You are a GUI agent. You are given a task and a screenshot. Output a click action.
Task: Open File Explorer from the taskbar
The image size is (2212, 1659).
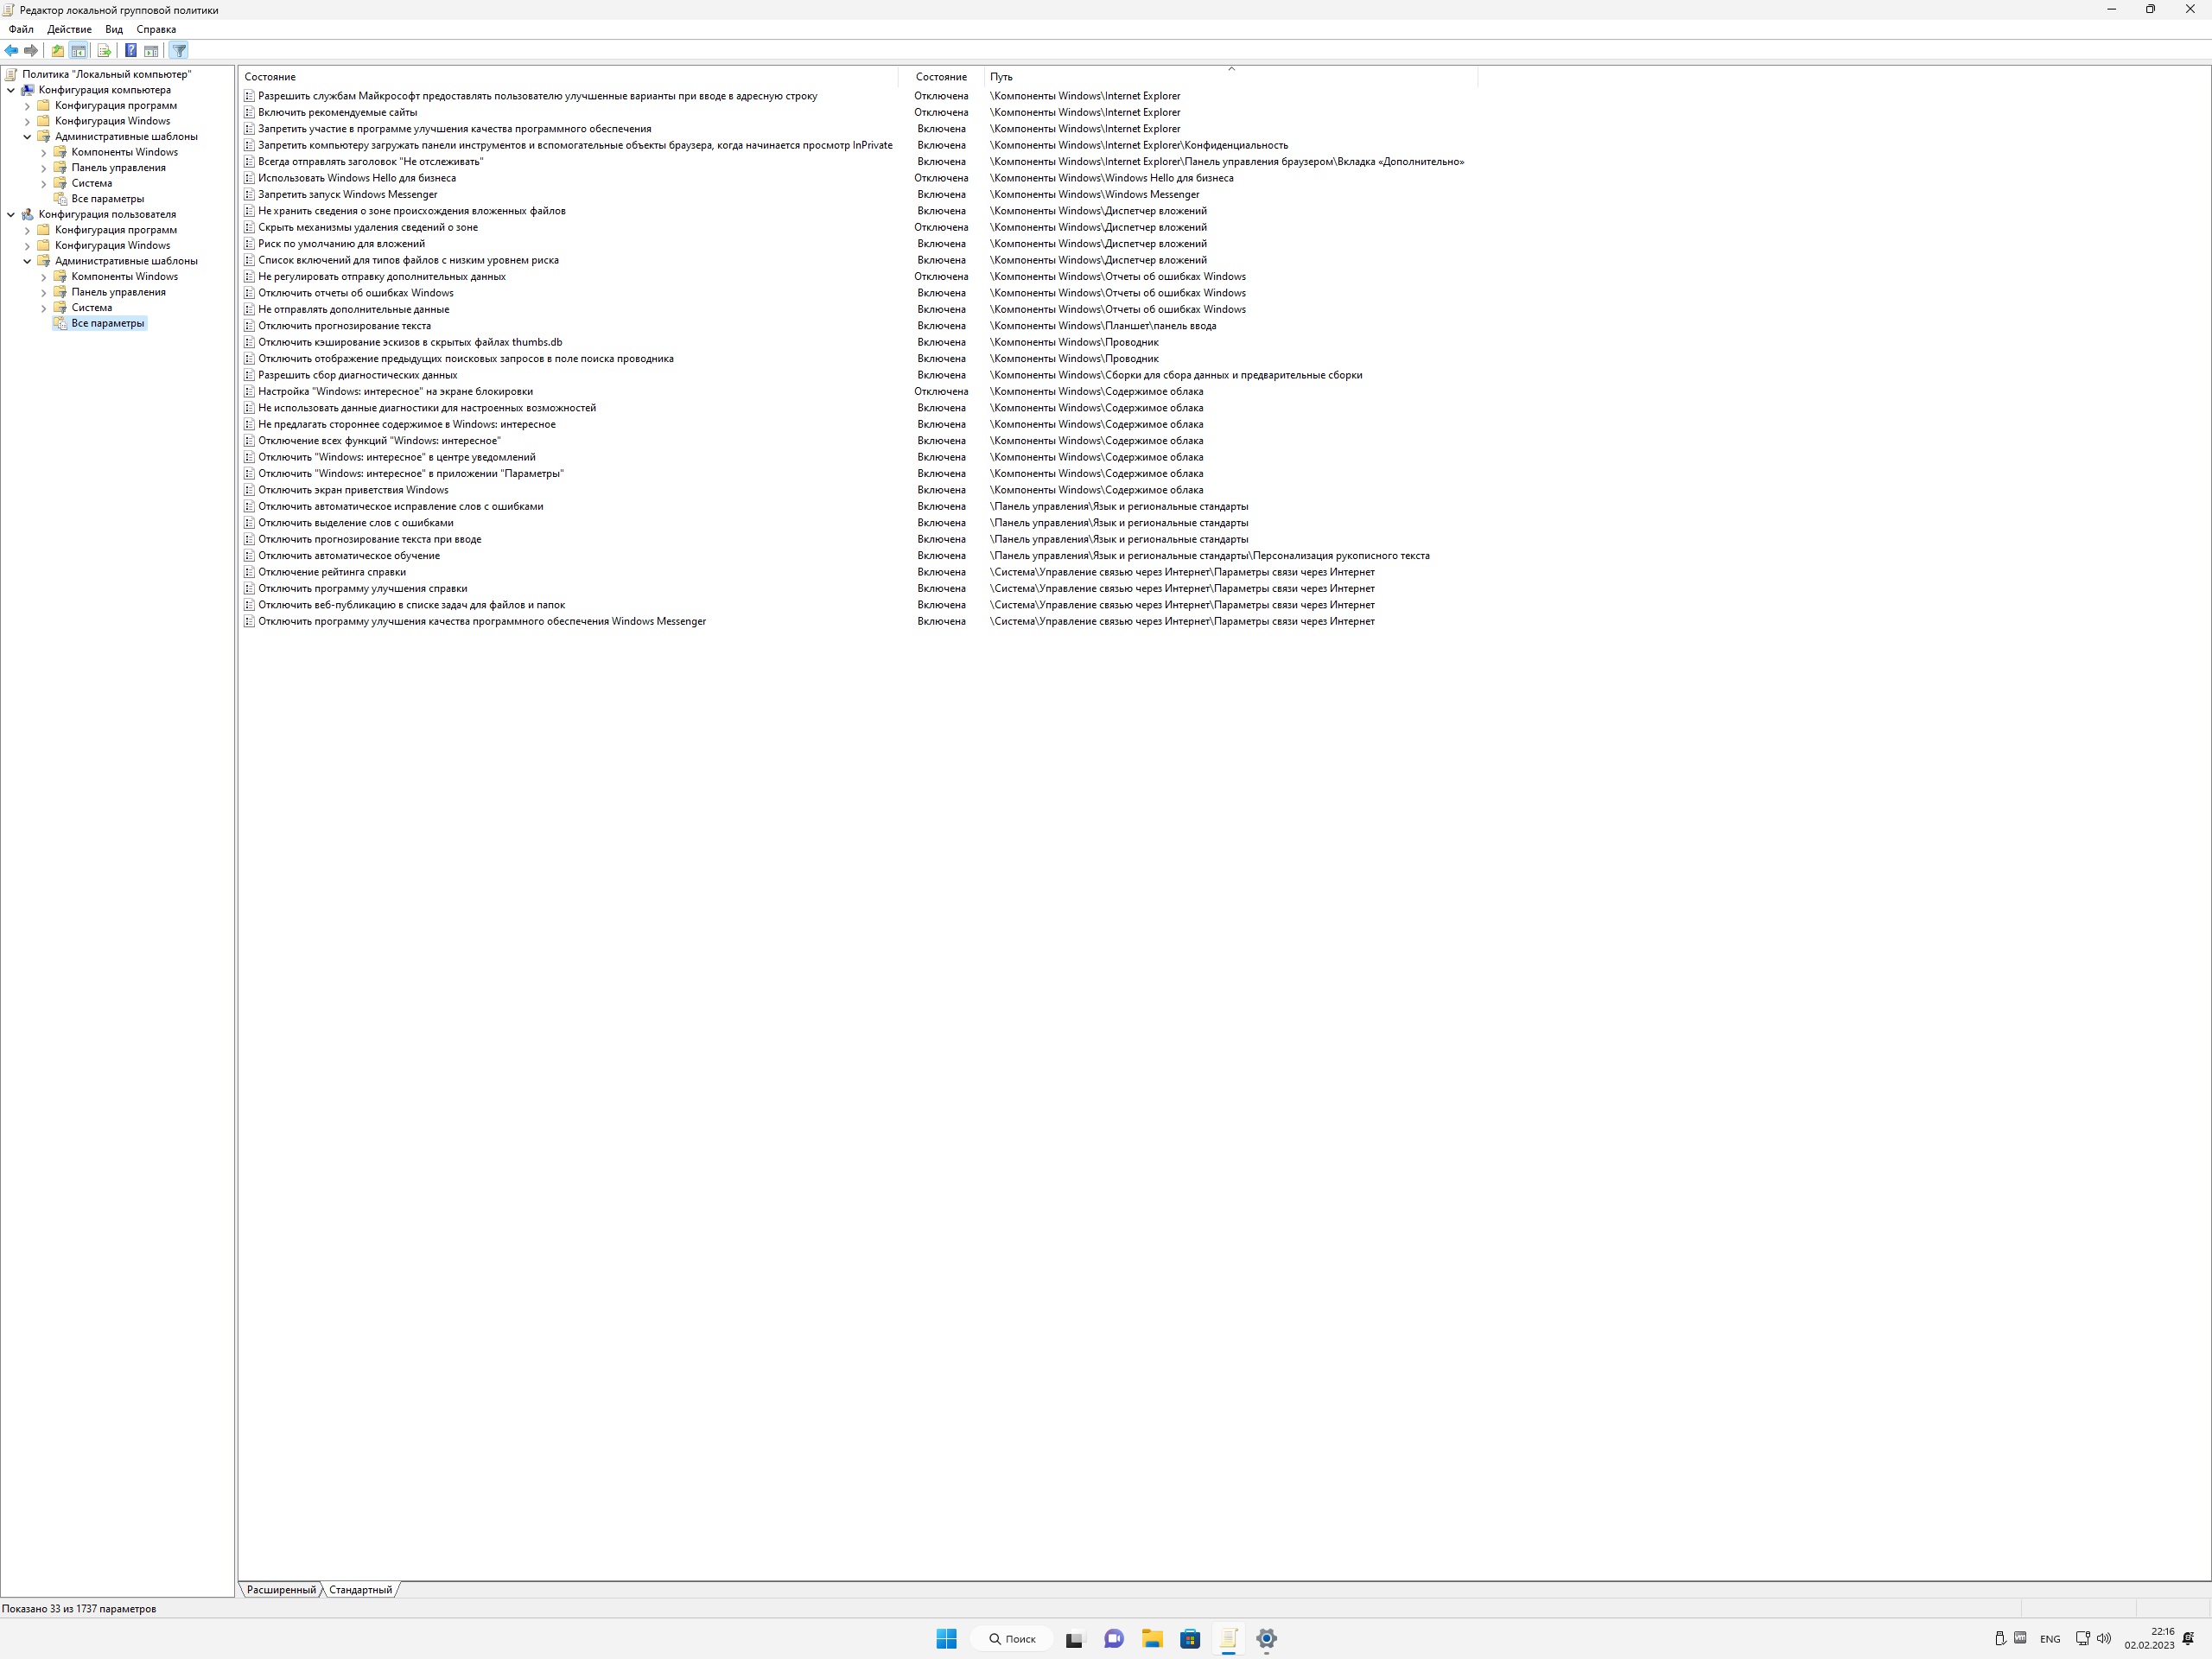(x=1152, y=1638)
